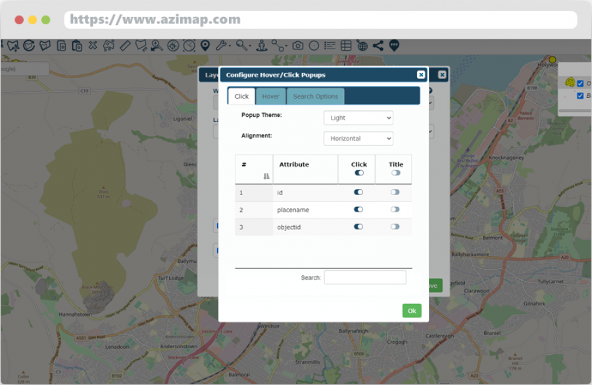This screenshot has height=385, width=592.
Task: Select the location pin marker tool
Action: (x=205, y=46)
